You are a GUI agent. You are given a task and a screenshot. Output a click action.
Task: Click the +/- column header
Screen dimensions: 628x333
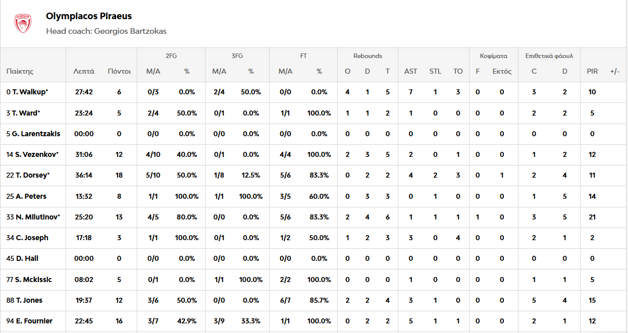pyautogui.click(x=615, y=71)
